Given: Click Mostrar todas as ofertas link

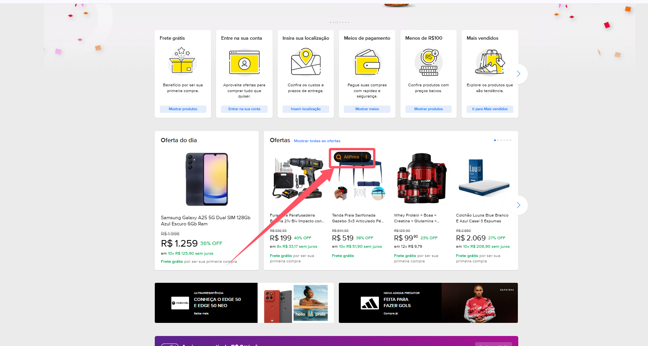Looking at the screenshot, I should (317, 141).
